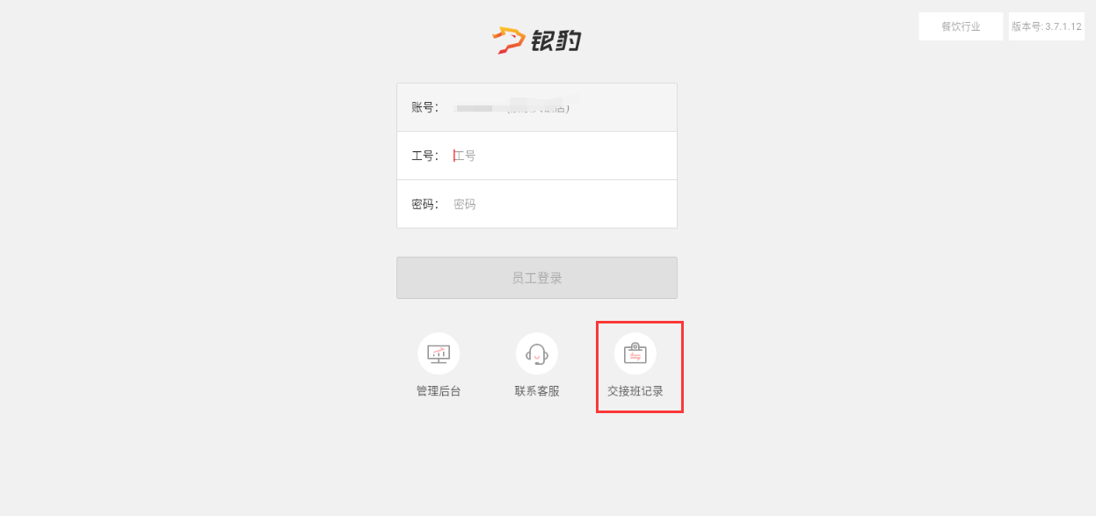The width and height of the screenshot is (1096, 516).
Task: Click the orange leopard logo icon
Action: (x=509, y=40)
